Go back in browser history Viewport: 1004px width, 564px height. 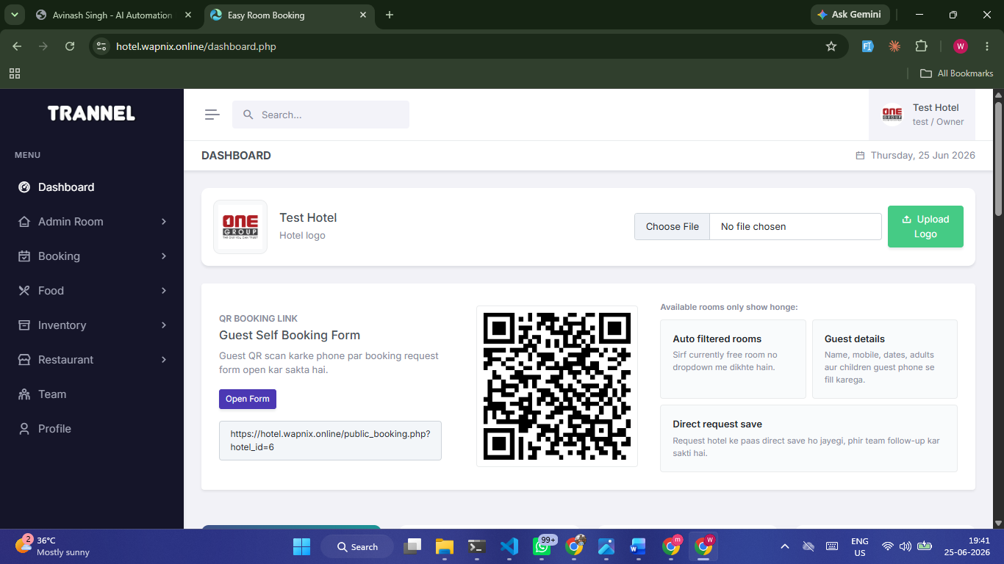point(17,46)
